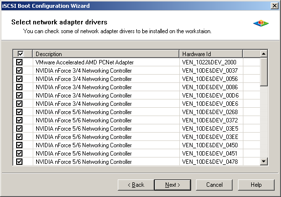Uncheck the checkbox for VEN_10DE&DEV_0268
The width and height of the screenshot is (281, 197).
[x=20, y=112]
